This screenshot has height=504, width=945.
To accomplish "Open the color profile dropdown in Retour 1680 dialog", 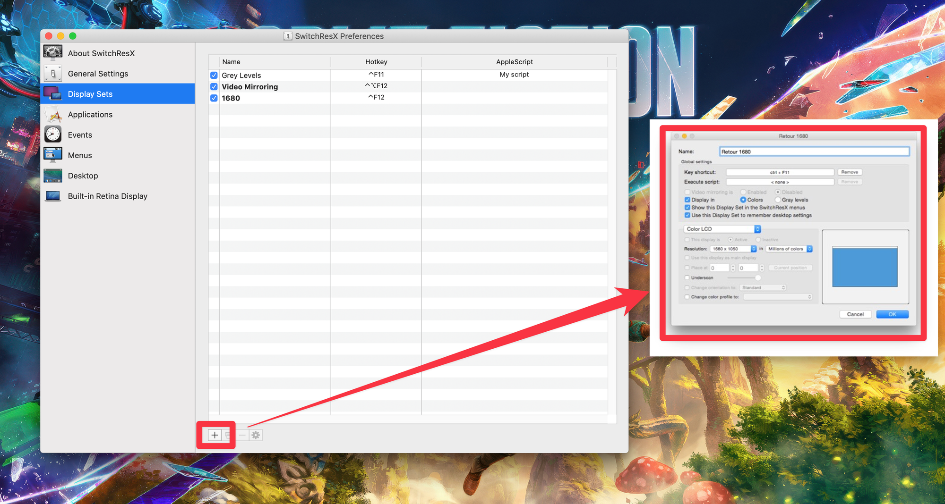I will click(x=778, y=297).
